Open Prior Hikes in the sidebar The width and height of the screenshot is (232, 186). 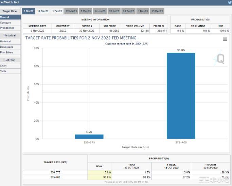pos(6,52)
